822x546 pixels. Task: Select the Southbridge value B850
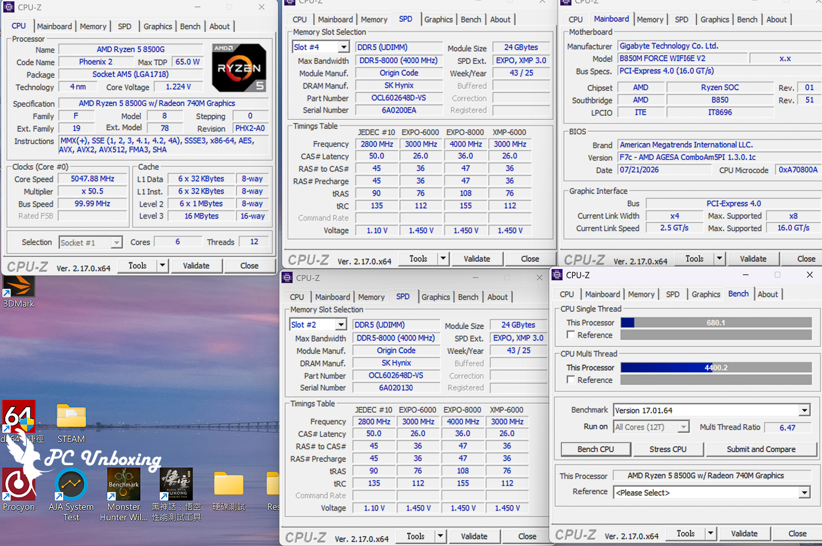tap(720, 100)
